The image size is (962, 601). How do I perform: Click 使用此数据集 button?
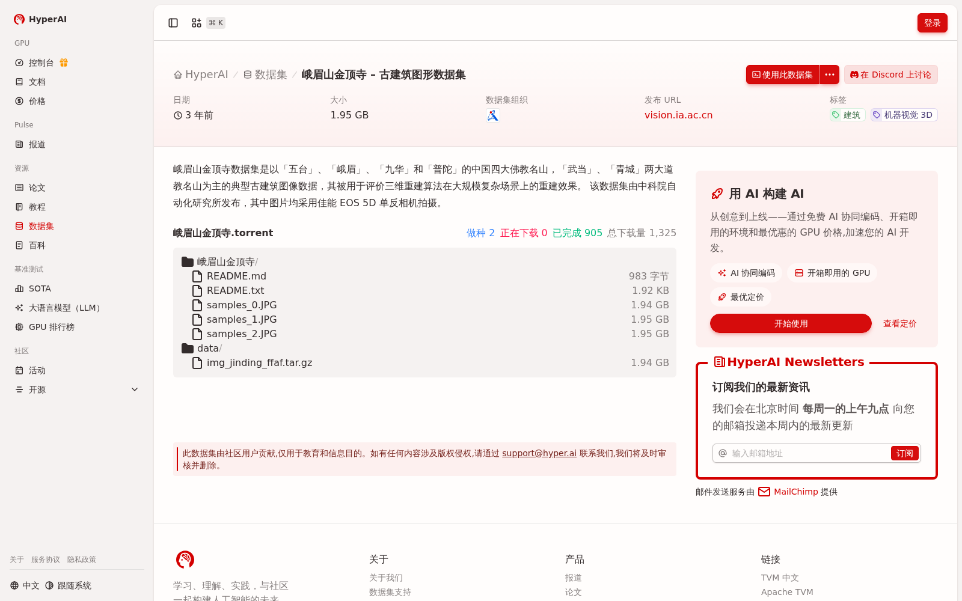(783, 75)
